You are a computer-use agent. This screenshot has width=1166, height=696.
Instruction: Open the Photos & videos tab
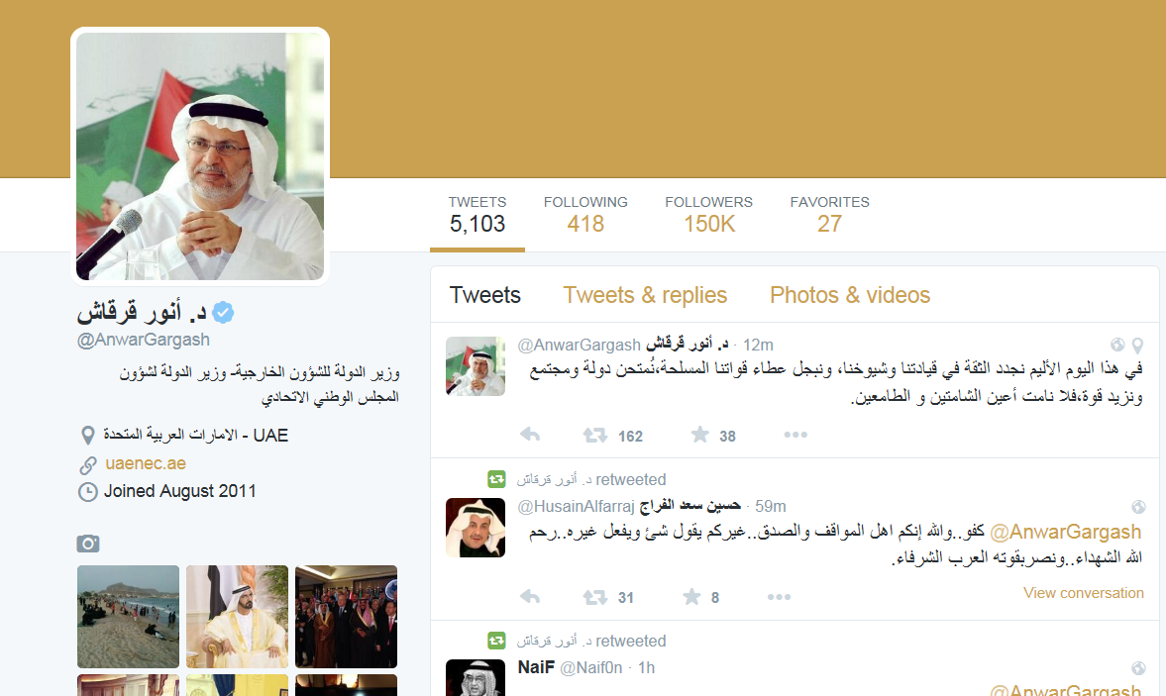[850, 295]
